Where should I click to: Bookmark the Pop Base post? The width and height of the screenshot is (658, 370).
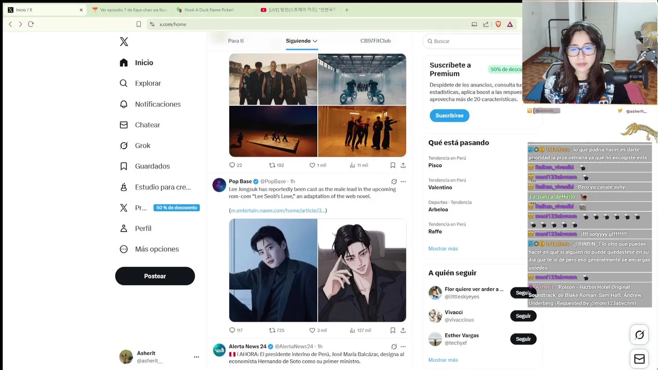click(x=393, y=330)
